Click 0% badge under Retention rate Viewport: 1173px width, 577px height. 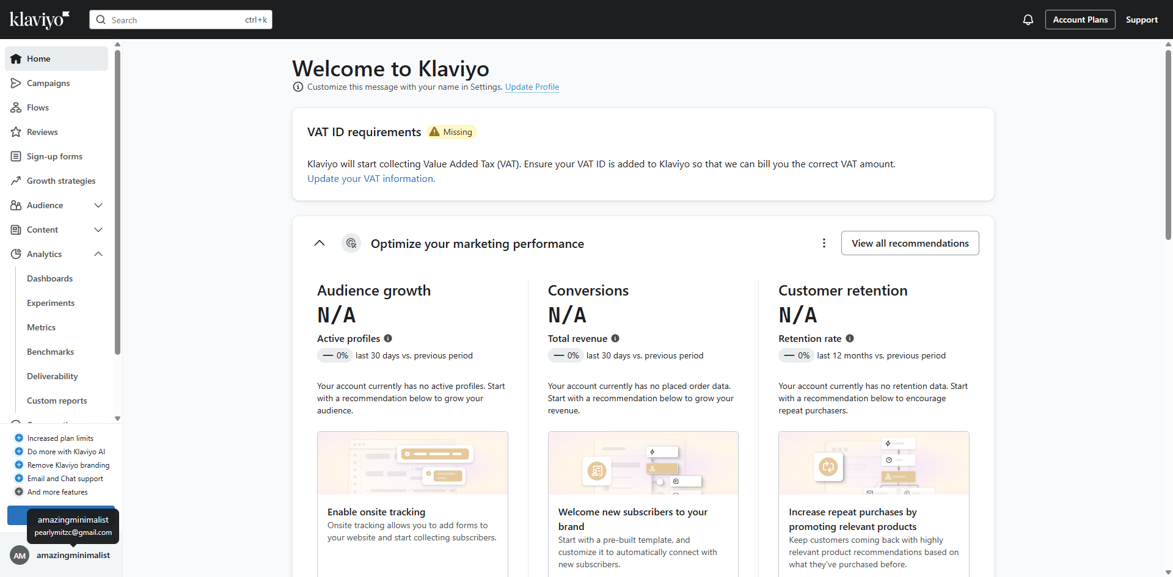point(796,355)
